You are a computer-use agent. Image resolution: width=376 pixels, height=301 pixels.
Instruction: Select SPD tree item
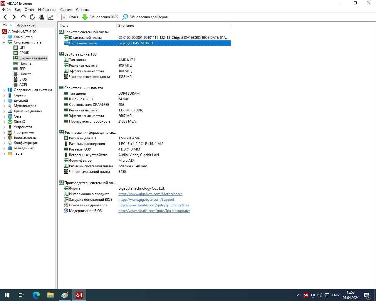[x=22, y=69]
